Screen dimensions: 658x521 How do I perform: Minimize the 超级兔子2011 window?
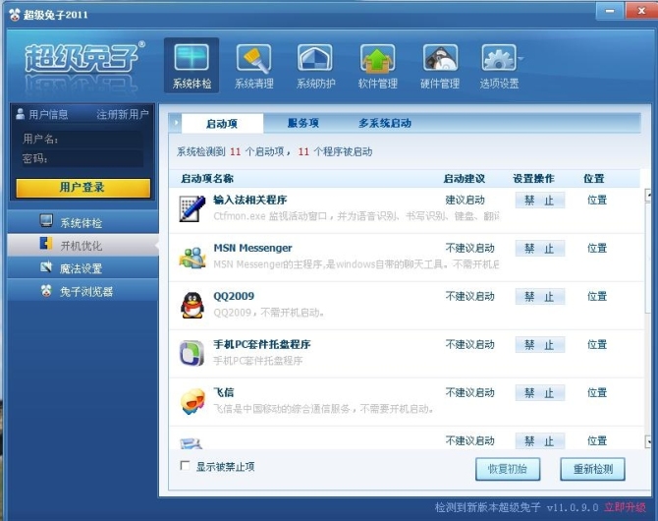(610, 11)
